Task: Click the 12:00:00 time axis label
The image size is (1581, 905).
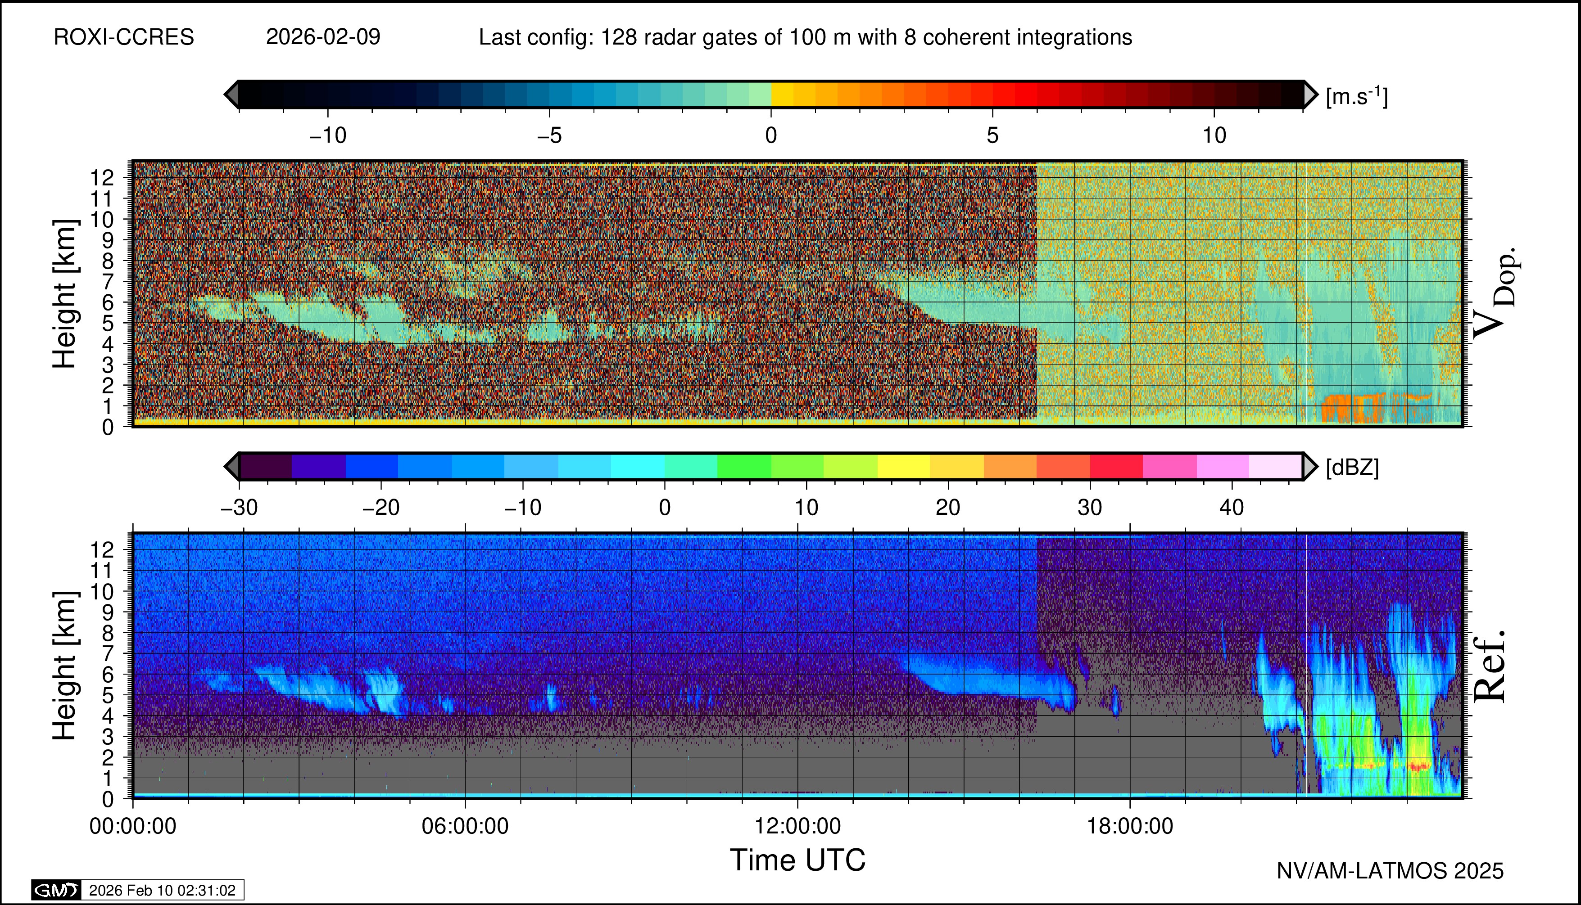Action: click(797, 826)
